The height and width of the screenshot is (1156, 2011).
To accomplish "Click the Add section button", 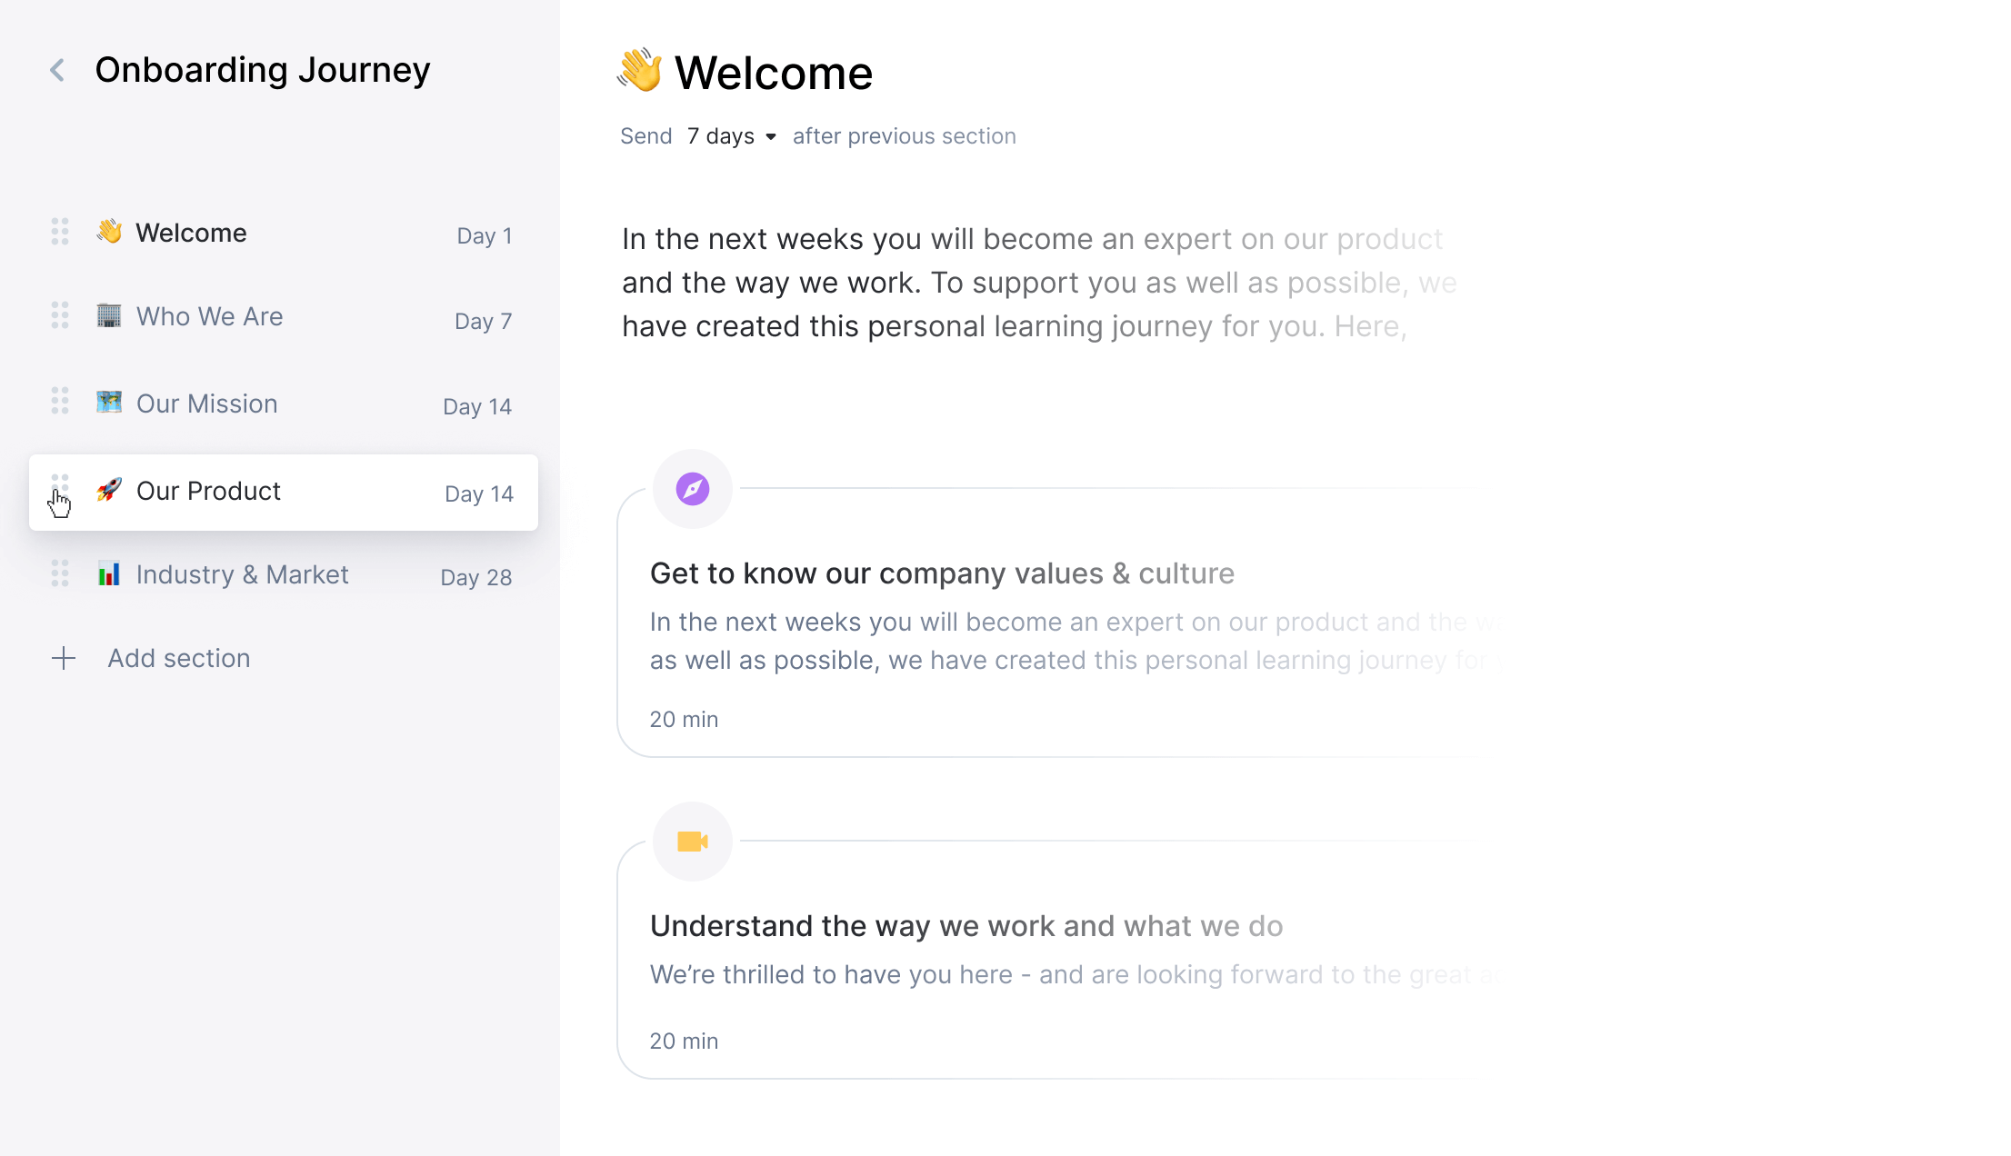I will pyautogui.click(x=179, y=658).
